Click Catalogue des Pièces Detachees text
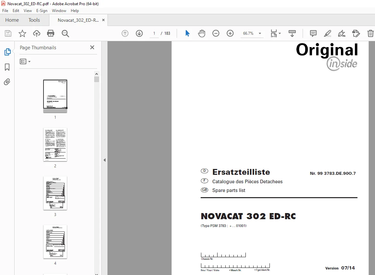 tap(247, 182)
